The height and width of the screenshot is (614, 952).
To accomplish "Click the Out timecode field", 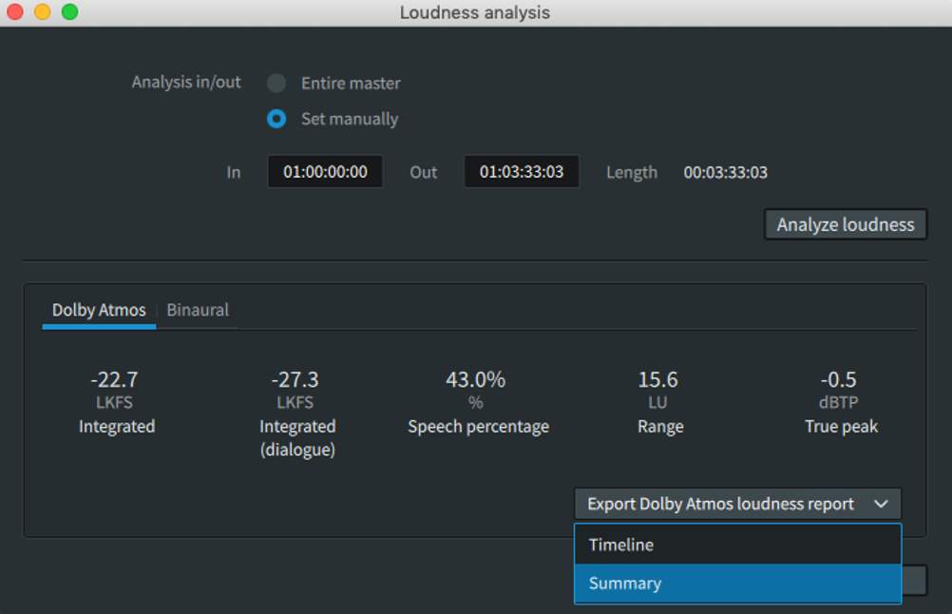I will [521, 172].
